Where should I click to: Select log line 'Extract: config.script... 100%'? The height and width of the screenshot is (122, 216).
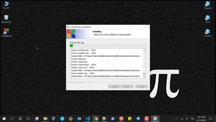pyautogui.click(x=83, y=50)
